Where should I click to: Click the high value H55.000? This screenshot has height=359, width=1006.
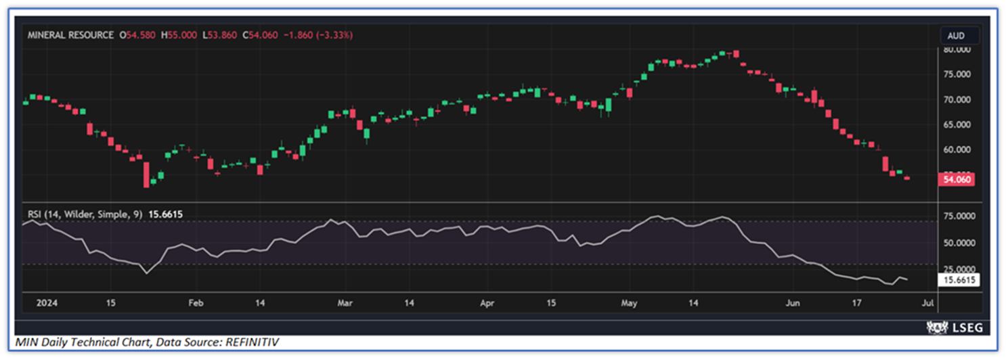tap(179, 34)
